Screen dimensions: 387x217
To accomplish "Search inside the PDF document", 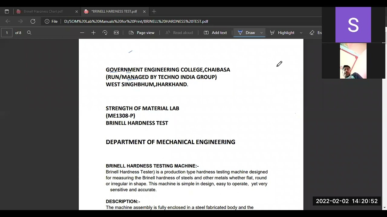I will pyautogui.click(x=29, y=33).
